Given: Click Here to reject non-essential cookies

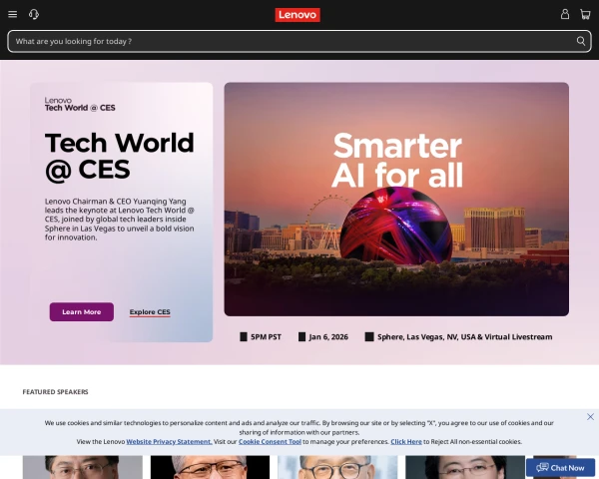Looking at the screenshot, I should coord(406,441).
